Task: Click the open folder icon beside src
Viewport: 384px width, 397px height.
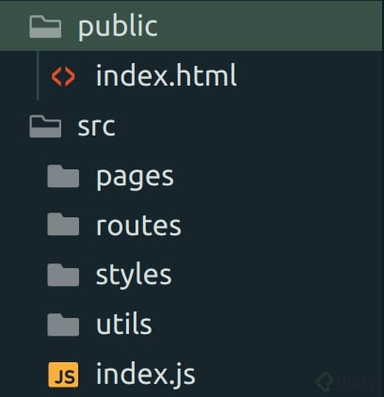Action: (45, 126)
